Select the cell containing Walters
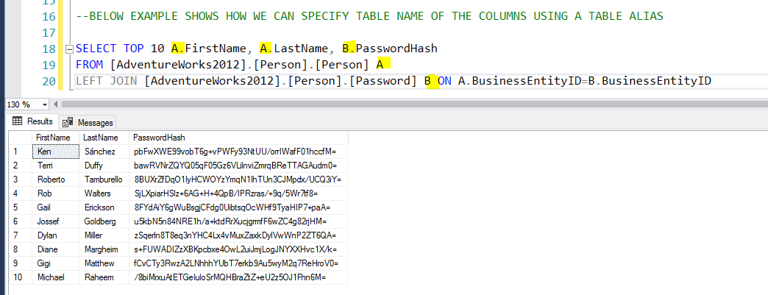Viewport: 768px width, 295px height. [x=104, y=193]
